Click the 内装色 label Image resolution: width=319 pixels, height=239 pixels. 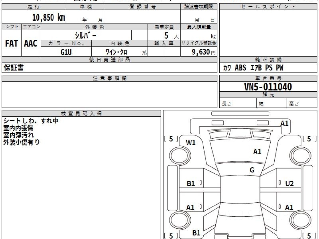[x=119, y=43]
